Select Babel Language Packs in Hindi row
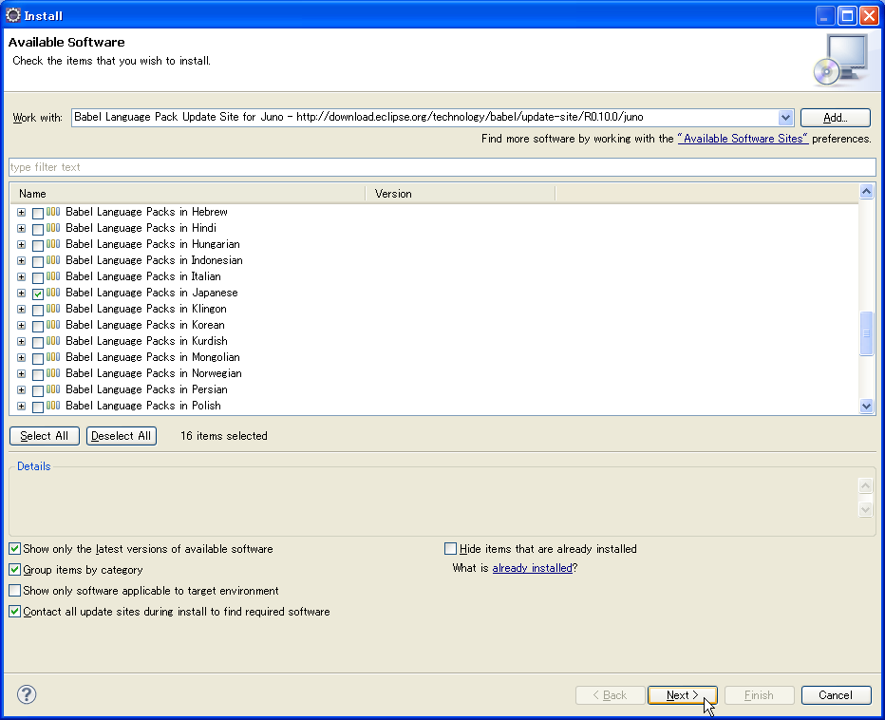The height and width of the screenshot is (720, 885). point(141,228)
